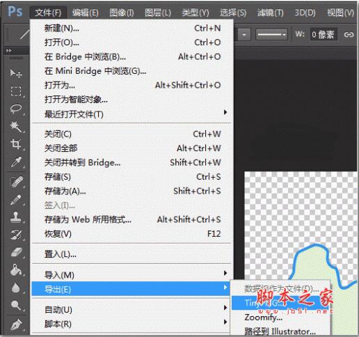
Task: Choose 存储为(A)... menu entry
Action: click(x=132, y=191)
